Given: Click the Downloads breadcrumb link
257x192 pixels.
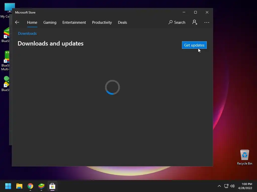Looking at the screenshot, I should [x=27, y=33].
